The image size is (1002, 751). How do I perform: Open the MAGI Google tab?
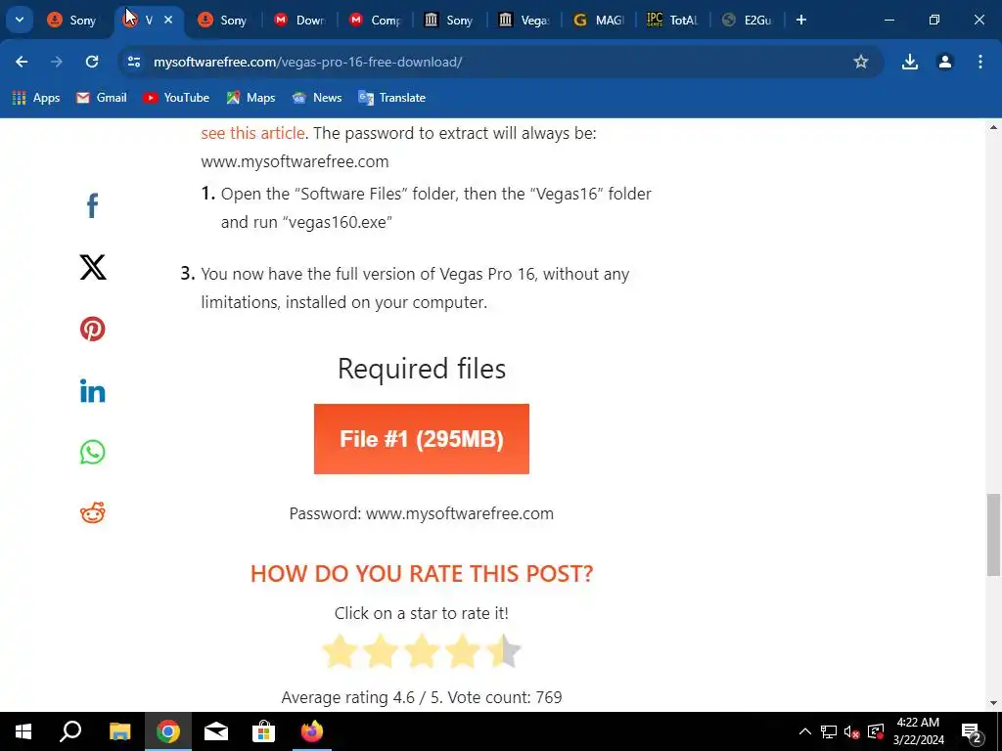(x=600, y=20)
